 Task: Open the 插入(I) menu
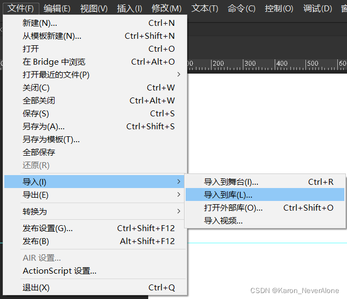(130, 9)
